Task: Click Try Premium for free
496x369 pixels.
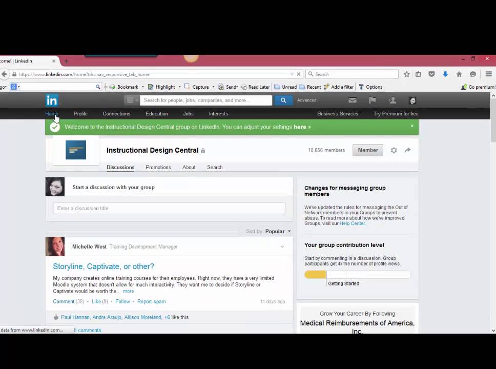Action: point(396,114)
